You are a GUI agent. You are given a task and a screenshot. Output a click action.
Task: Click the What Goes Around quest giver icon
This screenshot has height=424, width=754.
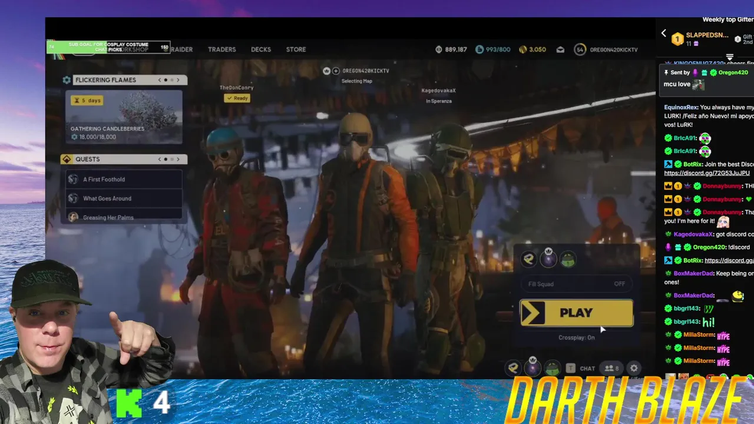click(x=73, y=198)
